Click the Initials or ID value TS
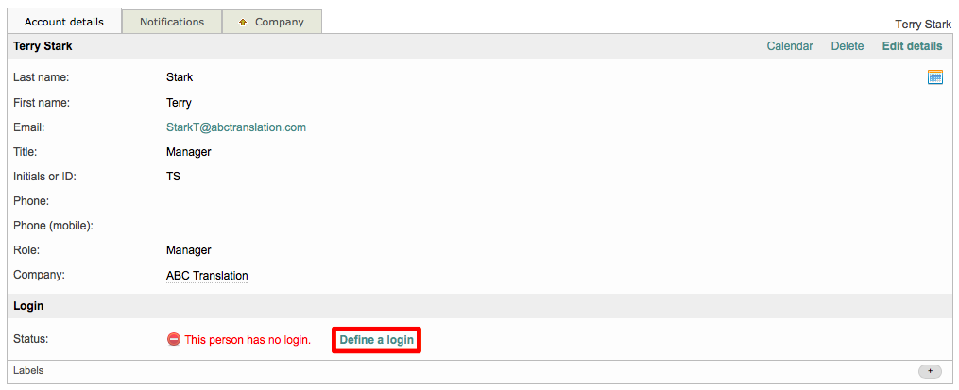959x390 pixels. (x=173, y=177)
